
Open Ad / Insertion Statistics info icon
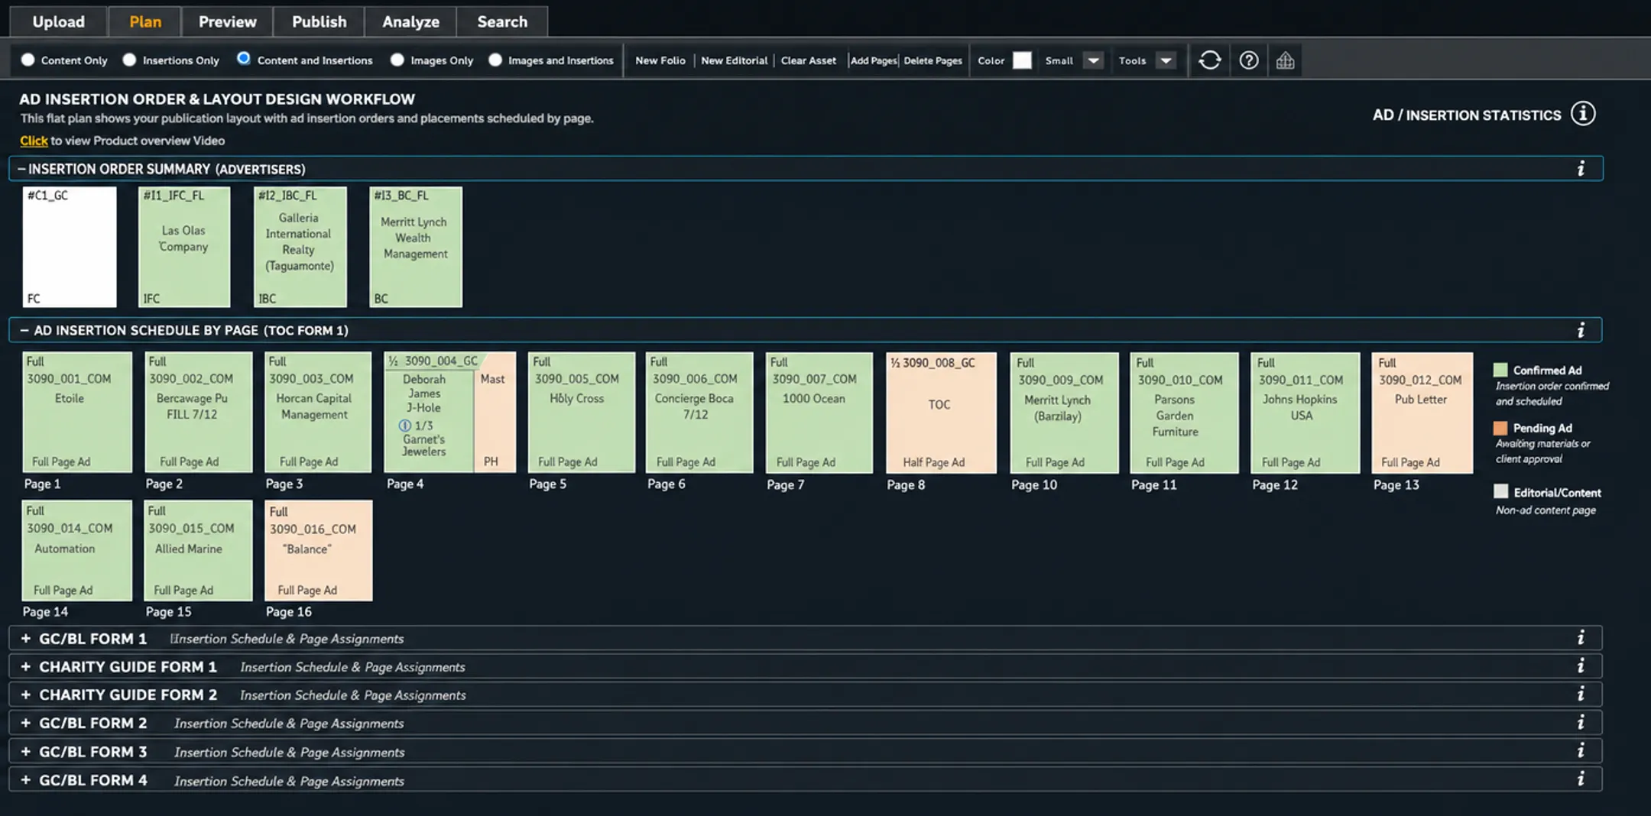coord(1583,114)
